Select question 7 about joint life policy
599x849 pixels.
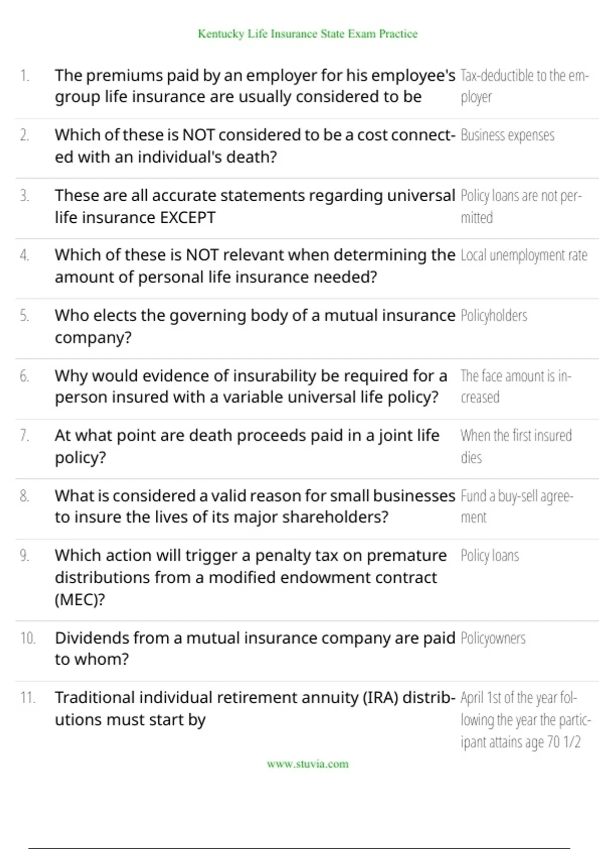point(247,446)
